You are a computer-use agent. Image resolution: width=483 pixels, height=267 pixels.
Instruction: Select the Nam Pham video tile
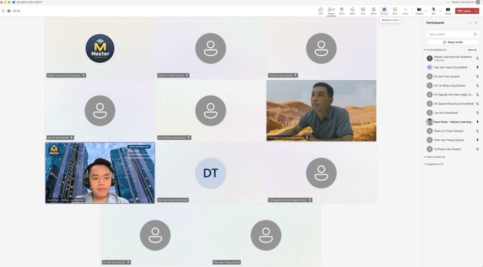(x=100, y=173)
